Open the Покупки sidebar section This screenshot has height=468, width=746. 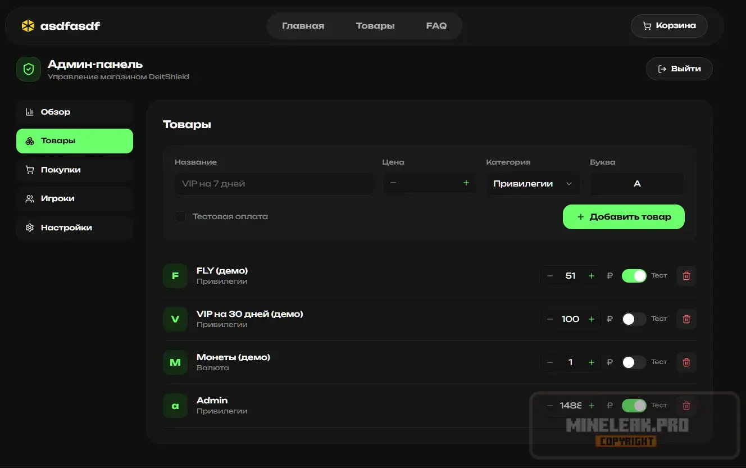pyautogui.click(x=75, y=170)
